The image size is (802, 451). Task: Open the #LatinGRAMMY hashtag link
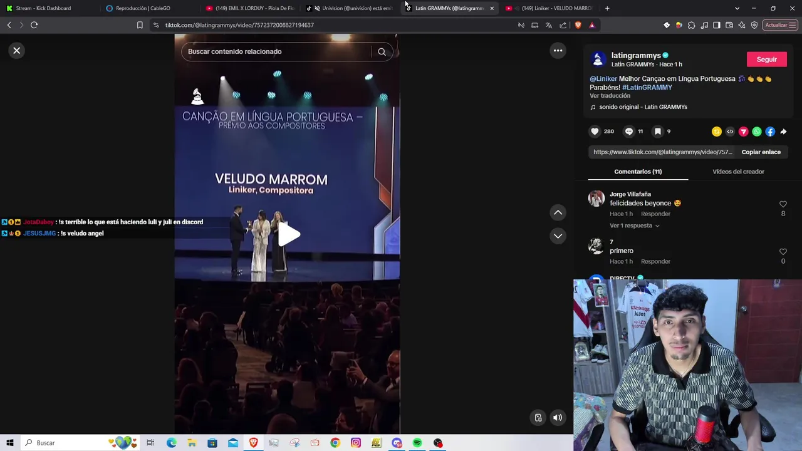point(647,88)
